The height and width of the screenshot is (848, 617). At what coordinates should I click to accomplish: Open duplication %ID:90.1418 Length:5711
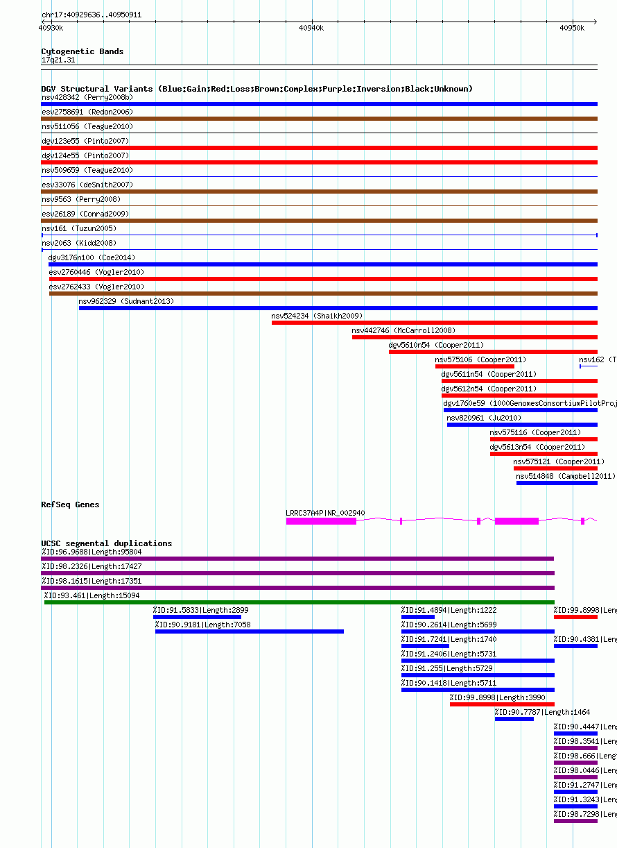[x=478, y=690]
